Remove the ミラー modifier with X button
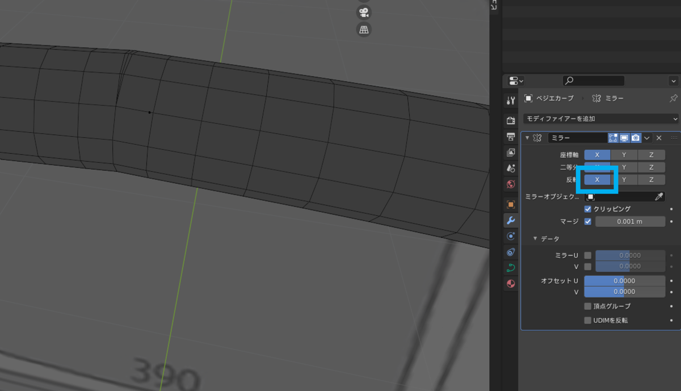The width and height of the screenshot is (681, 391). [x=659, y=138]
